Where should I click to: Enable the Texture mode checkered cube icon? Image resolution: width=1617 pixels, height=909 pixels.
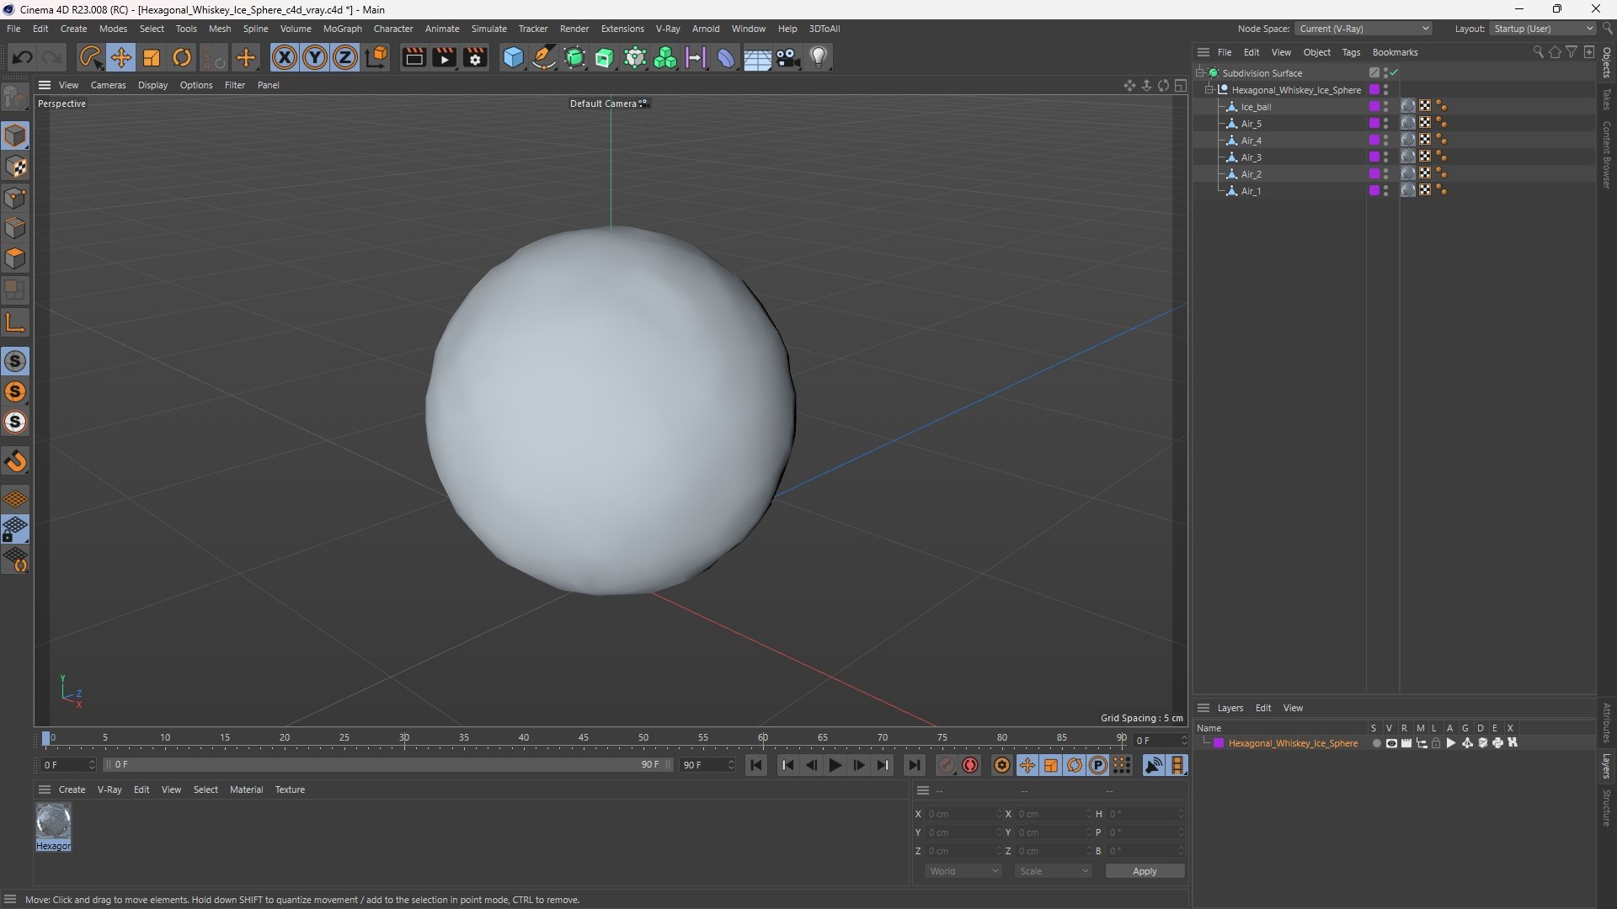click(x=15, y=167)
